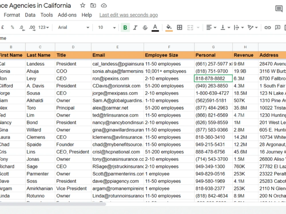The image size is (286, 214).
Task: Increase decimal places
Action: (32, 28)
